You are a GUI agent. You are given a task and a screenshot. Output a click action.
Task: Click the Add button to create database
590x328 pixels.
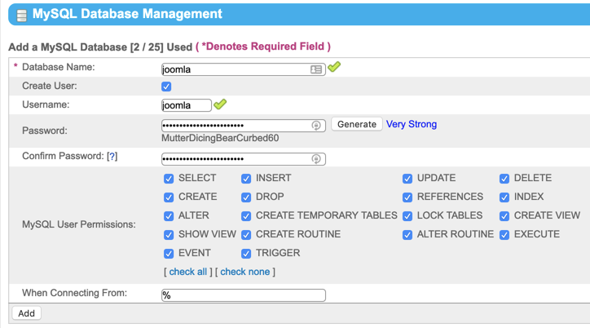tap(26, 313)
